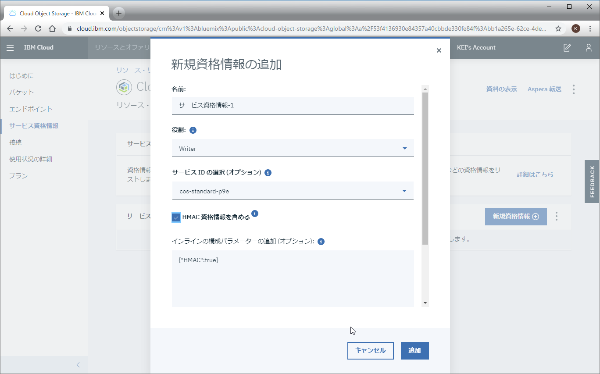This screenshot has height=374, width=600.
Task: Click the 追加 button
Action: click(x=414, y=351)
